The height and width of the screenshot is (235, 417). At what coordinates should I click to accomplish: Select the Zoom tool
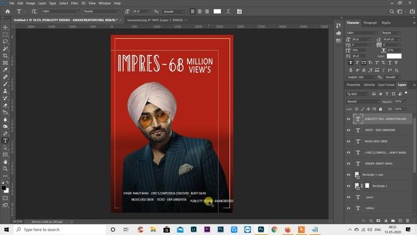5,168
